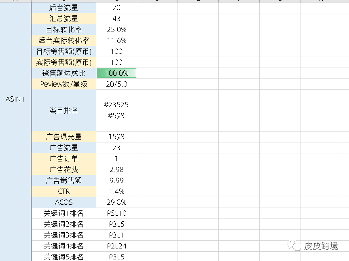Viewport: 349px width, 261px height.
Task: Click the green 100.0% value cell
Action: click(116, 73)
